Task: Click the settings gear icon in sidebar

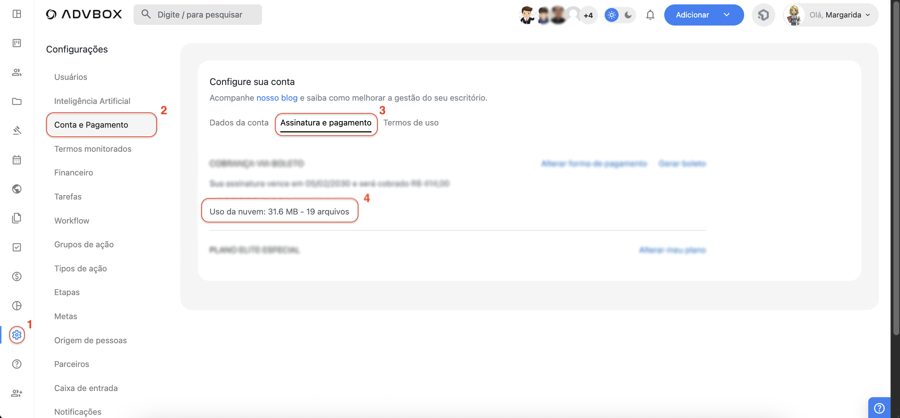Action: (17, 334)
